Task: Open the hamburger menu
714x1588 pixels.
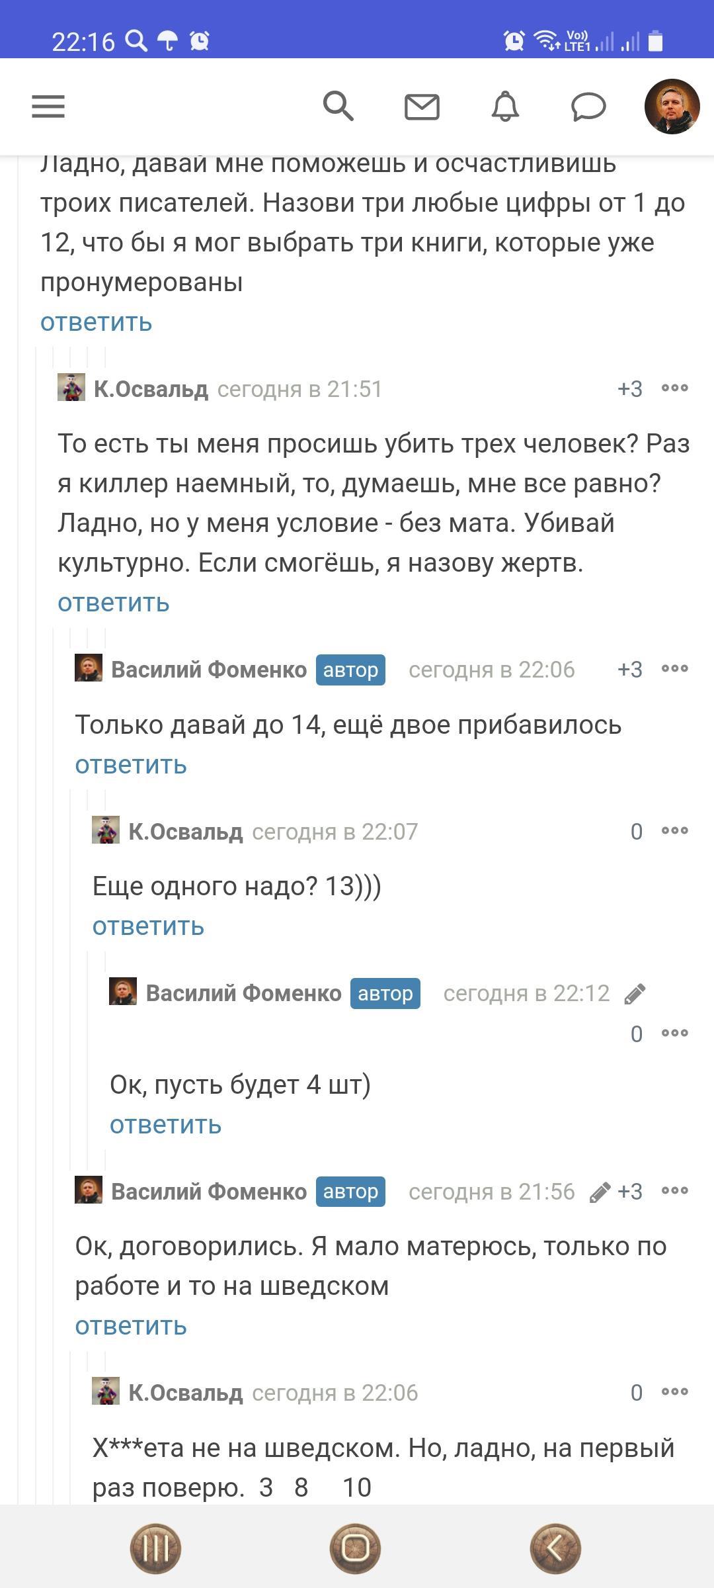Action: pyautogui.click(x=48, y=107)
